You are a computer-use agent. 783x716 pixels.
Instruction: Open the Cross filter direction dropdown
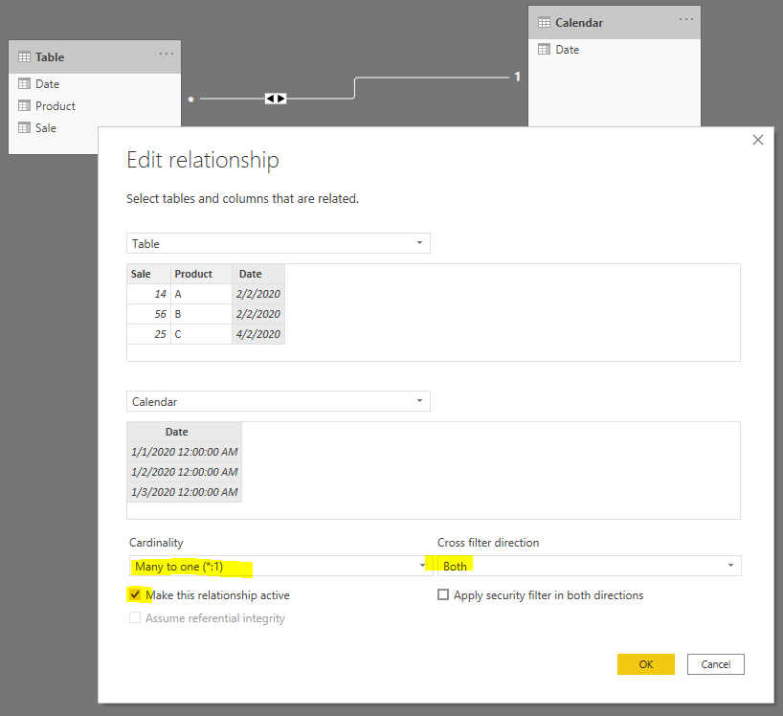(590, 566)
